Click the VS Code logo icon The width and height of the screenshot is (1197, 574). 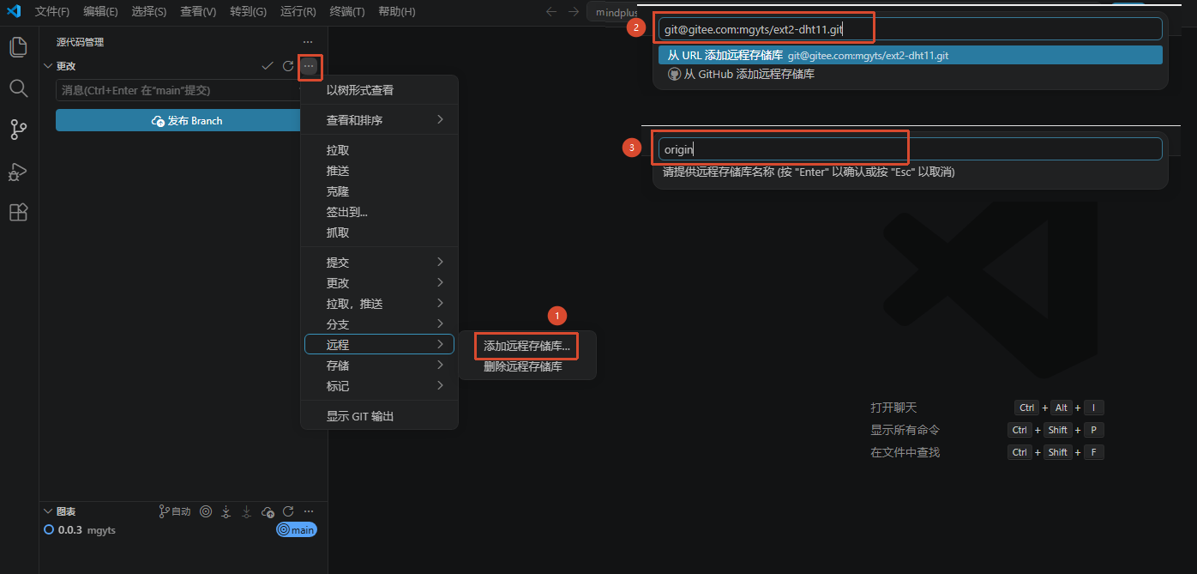pyautogui.click(x=14, y=11)
